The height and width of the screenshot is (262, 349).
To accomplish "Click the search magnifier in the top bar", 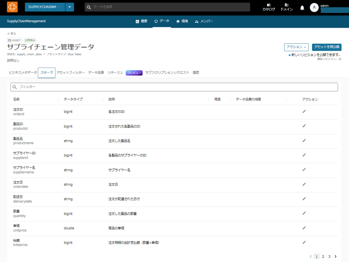I will click(89, 7).
